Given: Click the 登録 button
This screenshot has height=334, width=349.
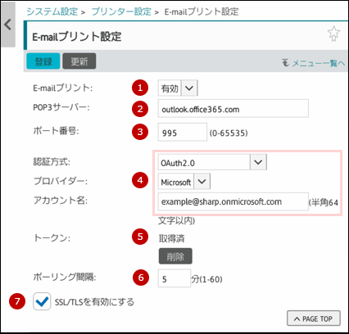Looking at the screenshot, I should point(43,61).
